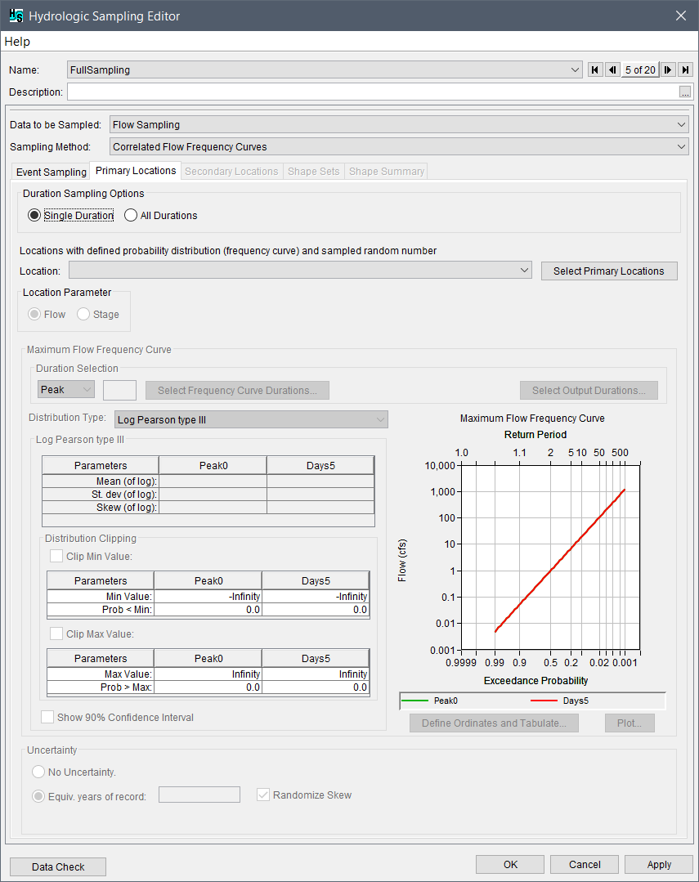The width and height of the screenshot is (699, 882).
Task: Open the Secondary Locations tab
Action: coord(231,172)
